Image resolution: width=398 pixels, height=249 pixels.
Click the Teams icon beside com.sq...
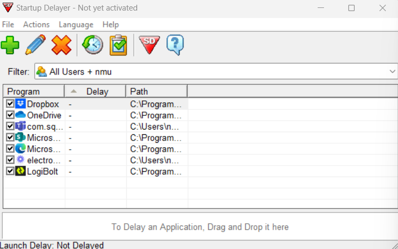click(x=20, y=126)
